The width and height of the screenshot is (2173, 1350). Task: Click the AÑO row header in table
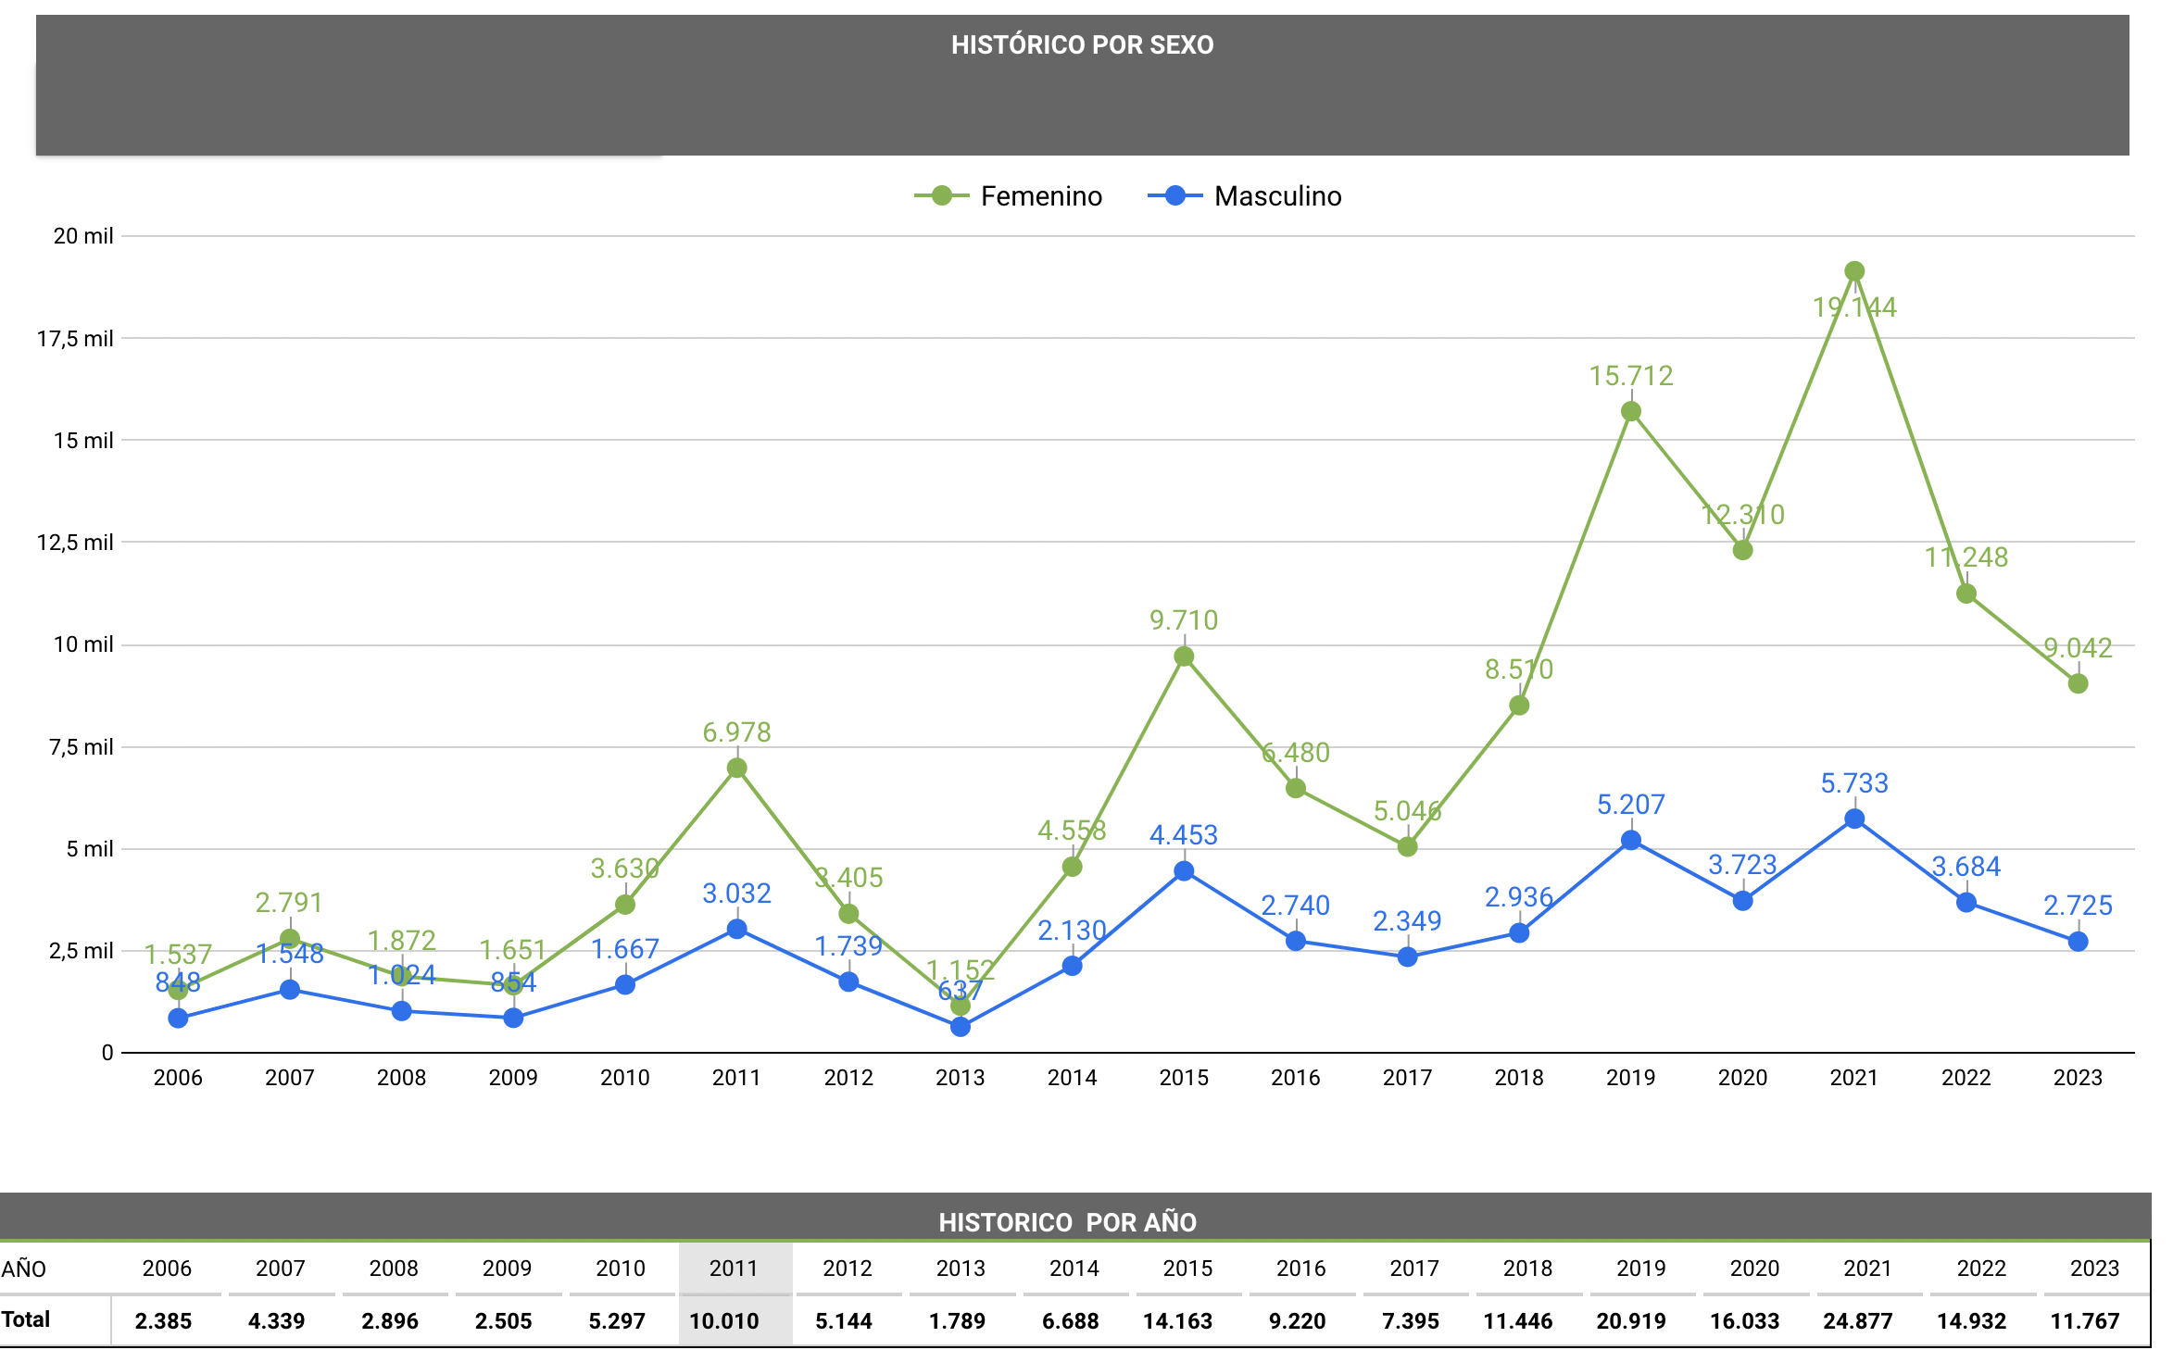coord(24,1269)
